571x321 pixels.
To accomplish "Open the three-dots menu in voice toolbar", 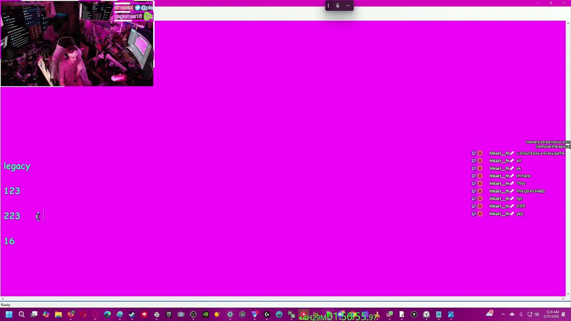I will [x=348, y=6].
